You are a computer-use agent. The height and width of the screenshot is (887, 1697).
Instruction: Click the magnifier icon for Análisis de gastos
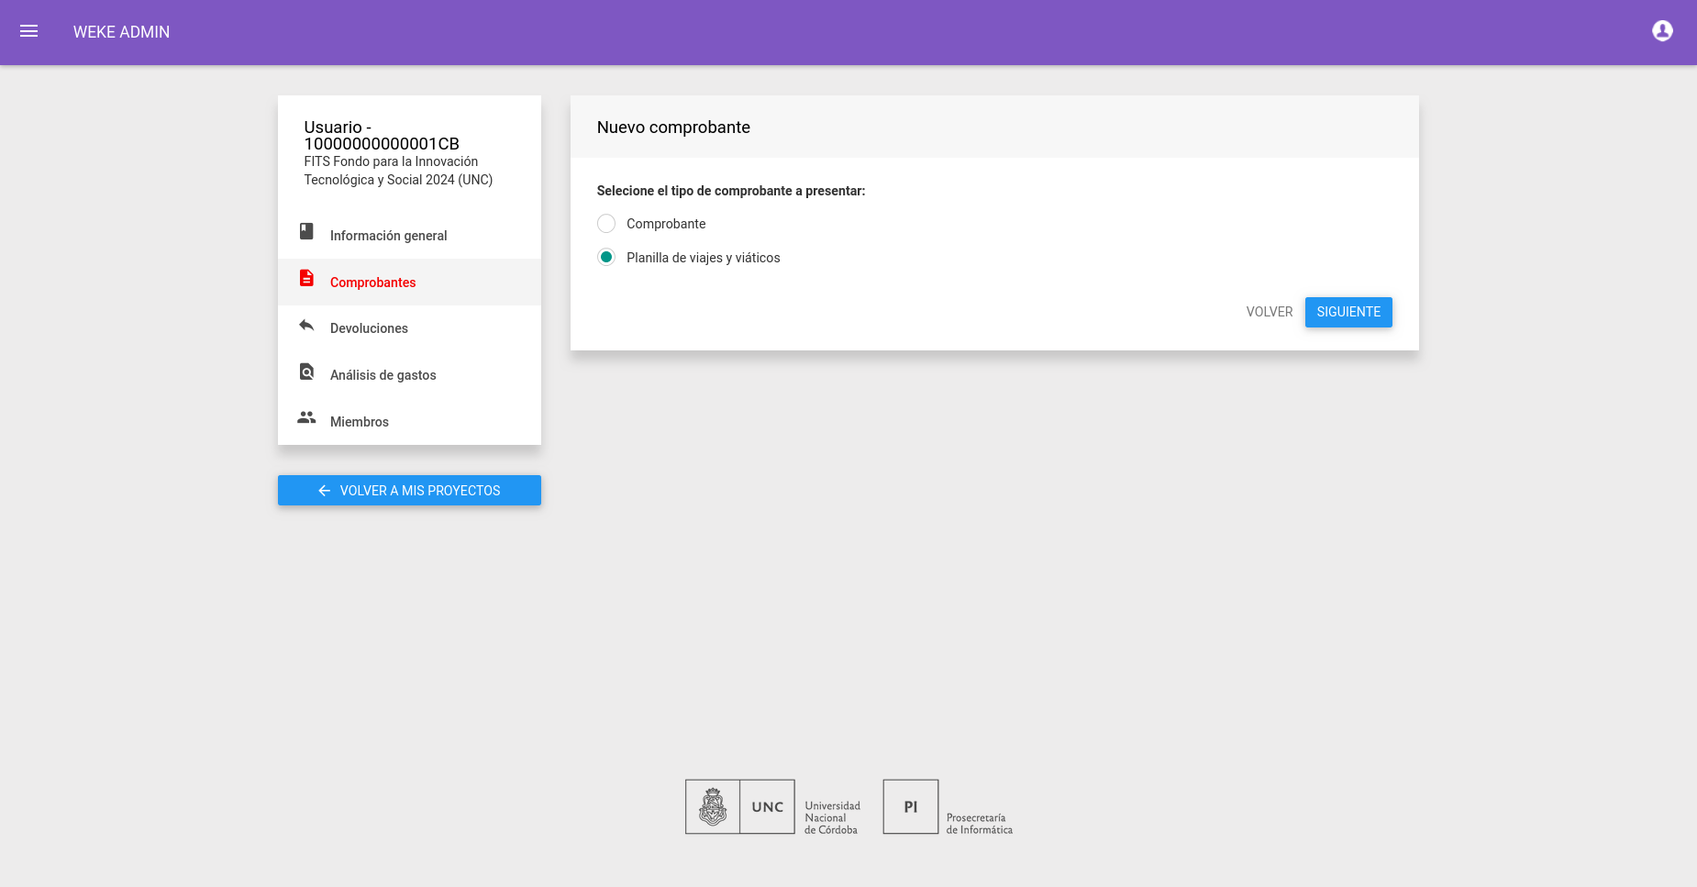306,371
